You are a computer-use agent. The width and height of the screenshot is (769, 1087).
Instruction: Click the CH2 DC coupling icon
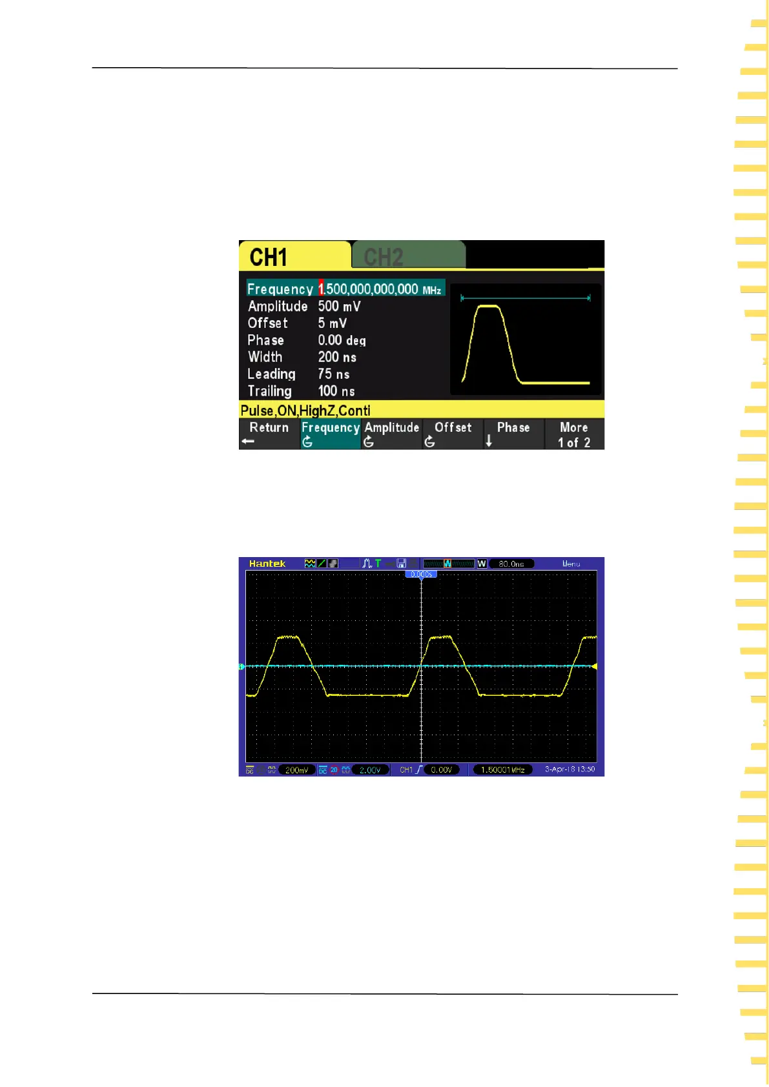pos(323,769)
